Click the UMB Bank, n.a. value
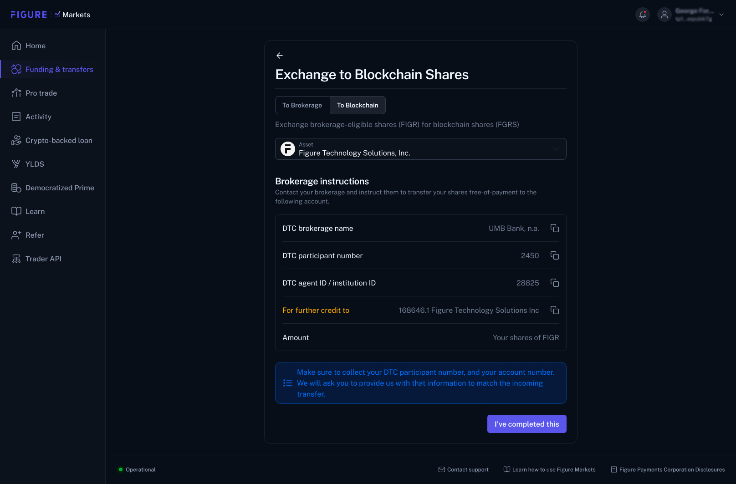 tap(514, 228)
